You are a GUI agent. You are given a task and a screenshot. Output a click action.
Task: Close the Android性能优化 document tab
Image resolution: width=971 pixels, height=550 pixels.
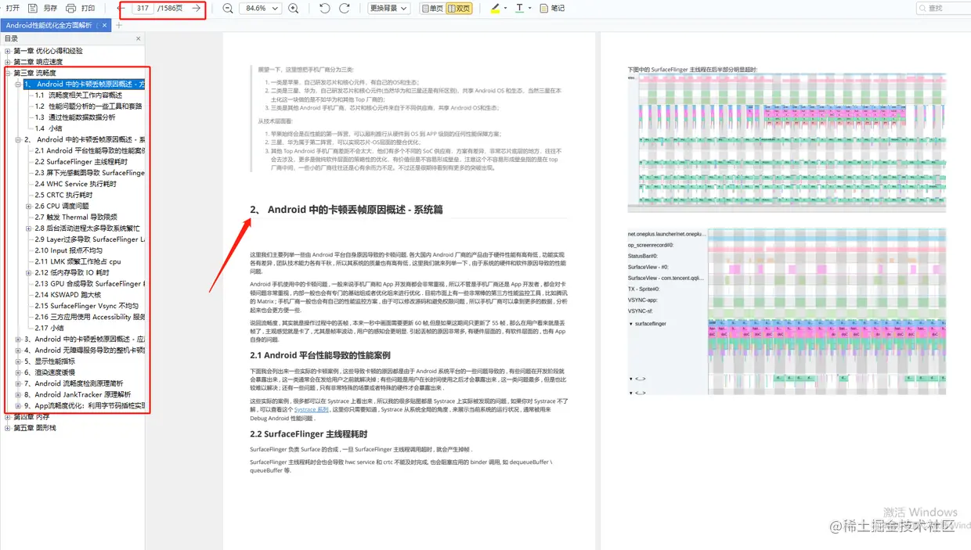(105, 25)
